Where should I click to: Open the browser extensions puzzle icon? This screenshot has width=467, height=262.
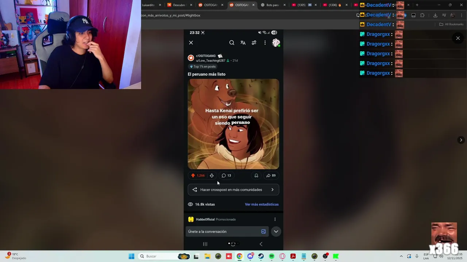(422, 15)
